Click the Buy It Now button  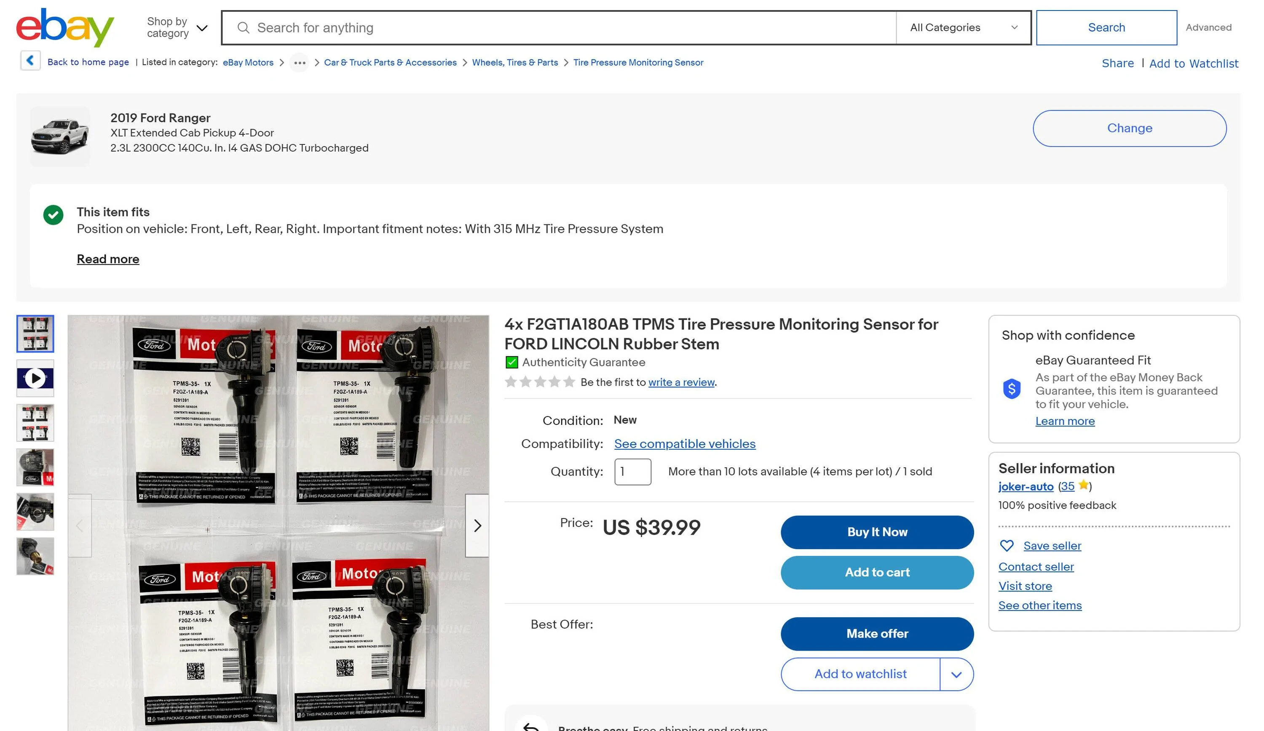coord(877,532)
